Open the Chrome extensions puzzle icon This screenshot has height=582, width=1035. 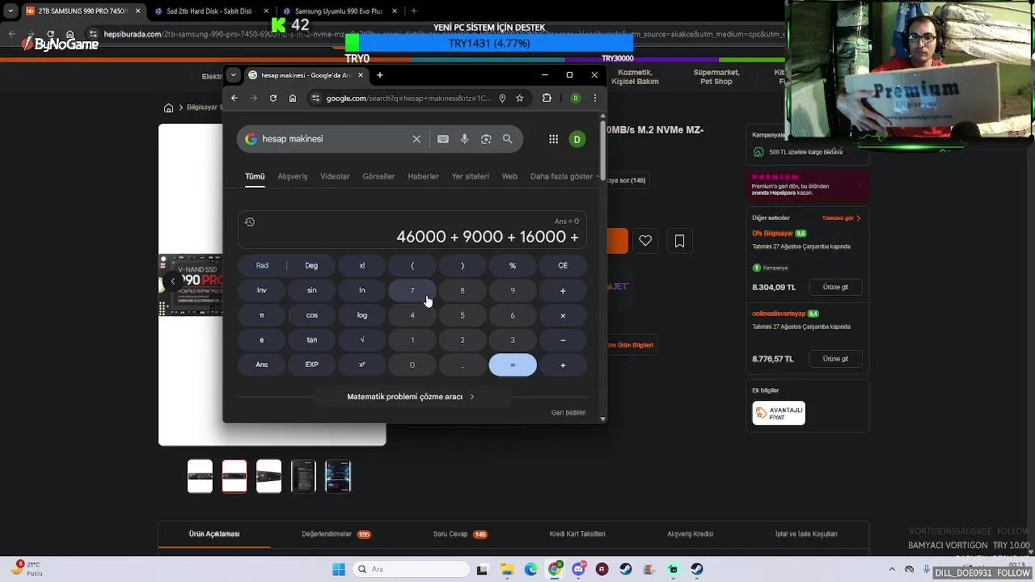(547, 98)
